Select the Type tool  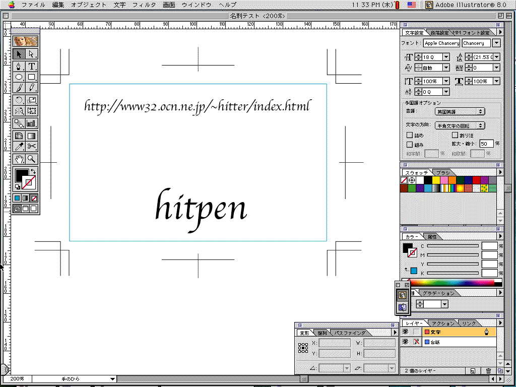32,66
